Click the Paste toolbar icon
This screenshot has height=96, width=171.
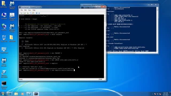tap(33, 13)
